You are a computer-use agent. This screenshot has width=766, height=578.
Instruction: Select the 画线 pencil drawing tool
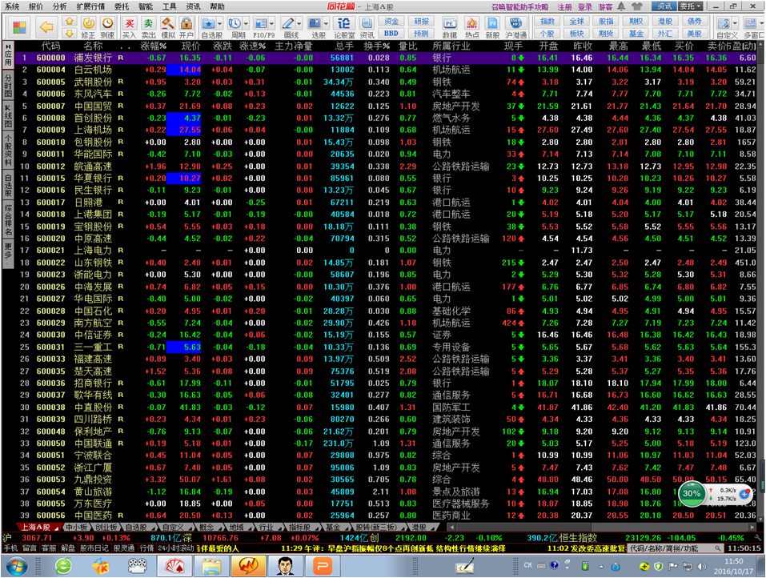click(287, 23)
